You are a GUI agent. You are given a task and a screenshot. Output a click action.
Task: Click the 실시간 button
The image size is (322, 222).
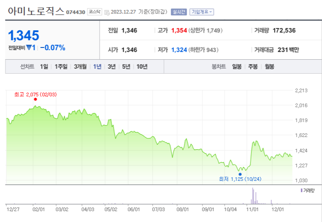click(x=178, y=12)
